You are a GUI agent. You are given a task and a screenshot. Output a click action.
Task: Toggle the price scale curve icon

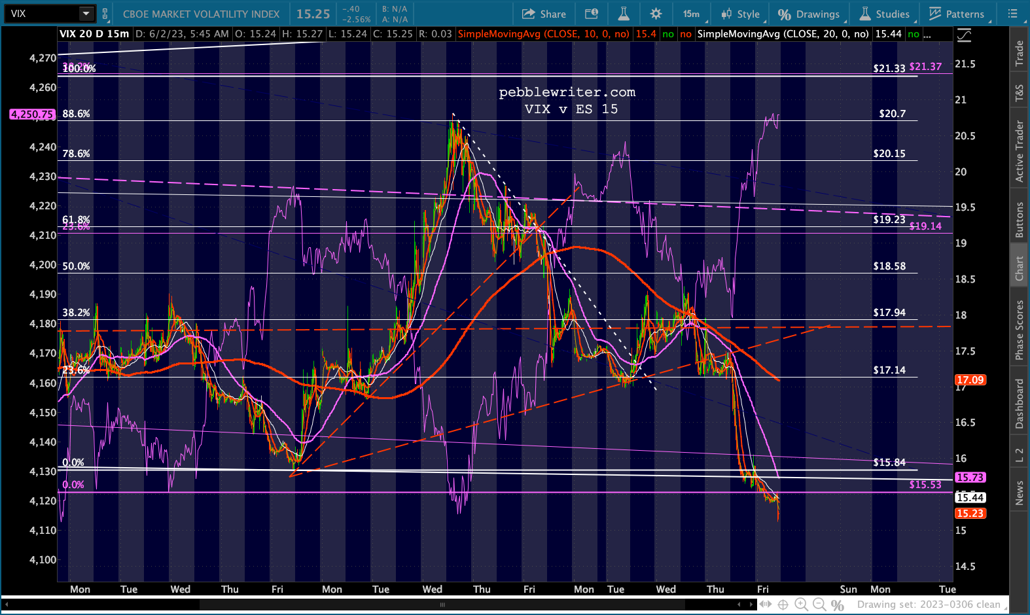point(964,35)
